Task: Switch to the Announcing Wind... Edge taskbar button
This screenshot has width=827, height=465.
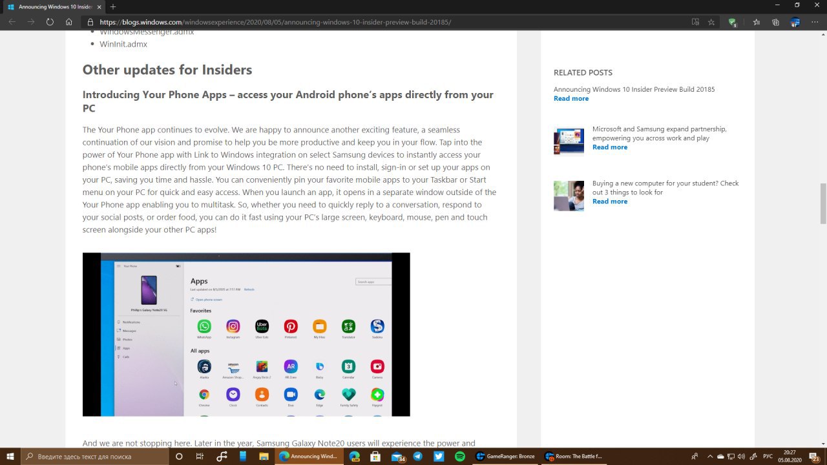Action: tap(308, 456)
